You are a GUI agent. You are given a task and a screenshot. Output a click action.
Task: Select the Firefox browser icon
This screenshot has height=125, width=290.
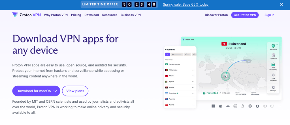pyautogui.click(x=257, y=106)
